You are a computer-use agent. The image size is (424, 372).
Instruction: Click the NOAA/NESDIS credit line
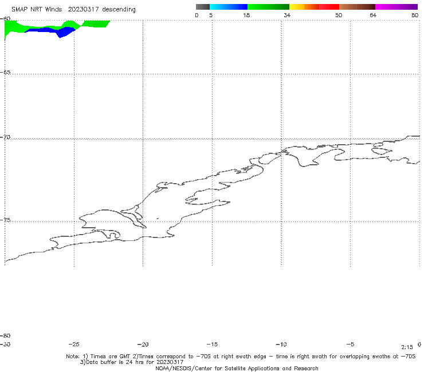point(237,369)
